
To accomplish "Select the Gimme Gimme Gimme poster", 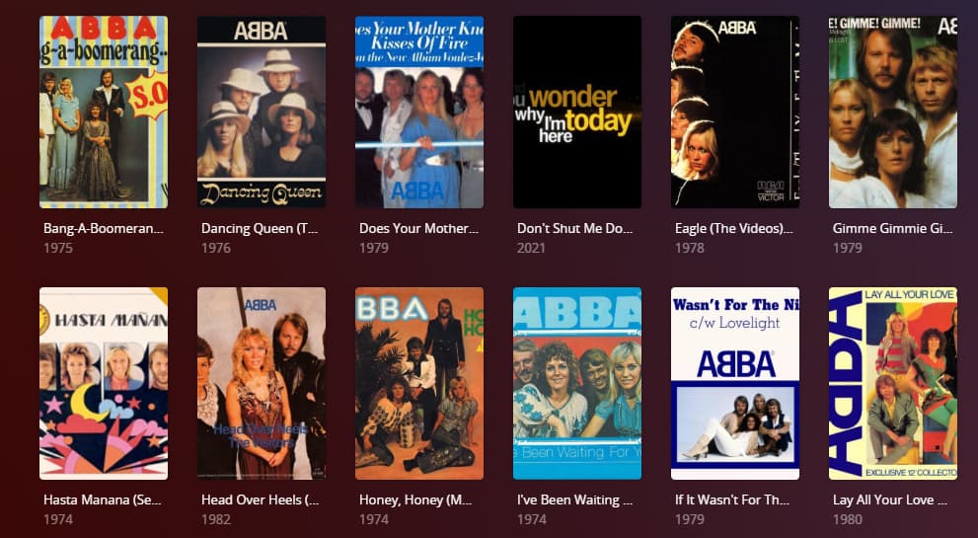I will pyautogui.click(x=892, y=112).
